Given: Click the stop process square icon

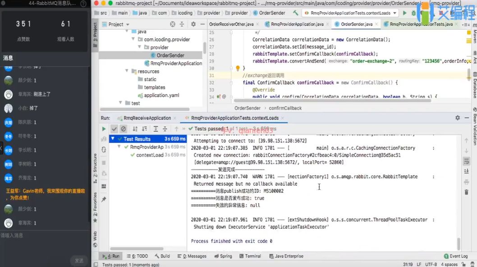Looking at the screenshot, I should click(104, 163).
